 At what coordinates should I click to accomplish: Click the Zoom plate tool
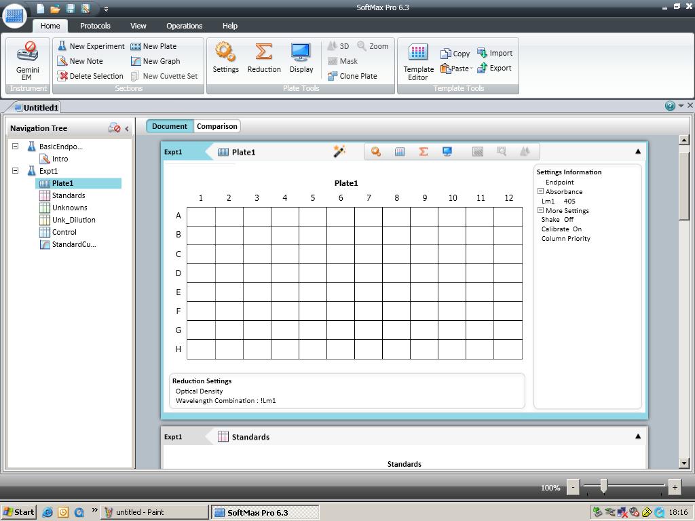pyautogui.click(x=373, y=46)
